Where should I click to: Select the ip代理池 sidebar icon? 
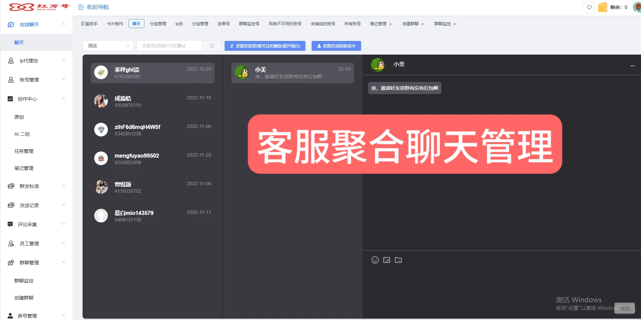pos(10,60)
